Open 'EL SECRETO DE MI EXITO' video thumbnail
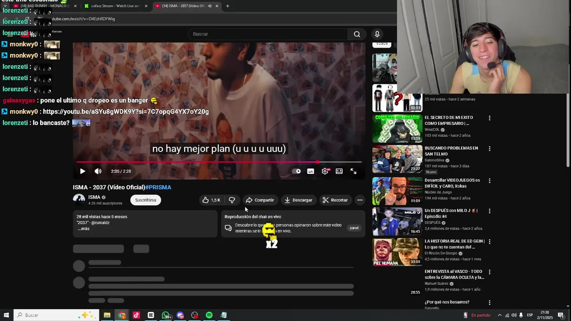 pos(397,128)
